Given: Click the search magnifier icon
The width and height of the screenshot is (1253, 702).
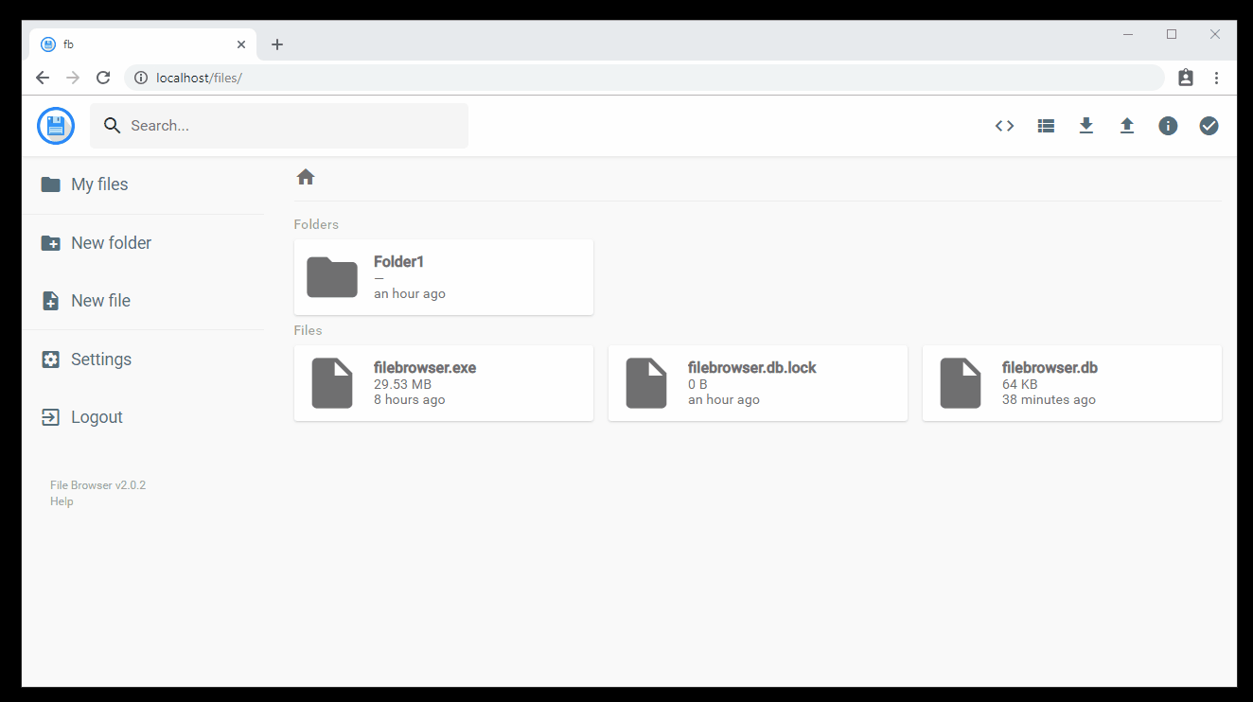Looking at the screenshot, I should pyautogui.click(x=113, y=126).
